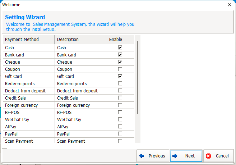Enable the Coupon payment checkbox
Image resolution: width=236 pixels, height=165 pixels.
(120, 69)
